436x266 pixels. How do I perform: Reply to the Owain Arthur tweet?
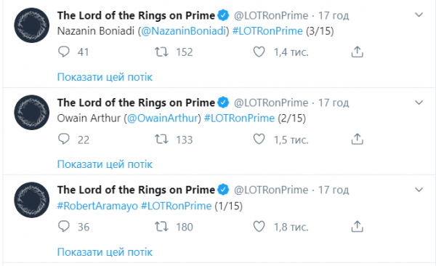(x=64, y=140)
